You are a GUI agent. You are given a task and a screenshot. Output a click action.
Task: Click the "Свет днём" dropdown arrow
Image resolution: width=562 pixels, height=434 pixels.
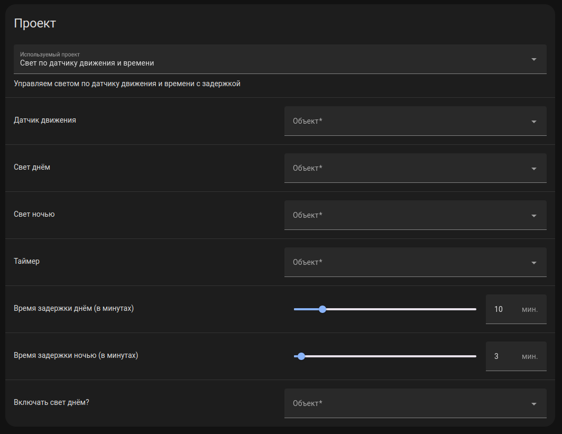point(534,169)
